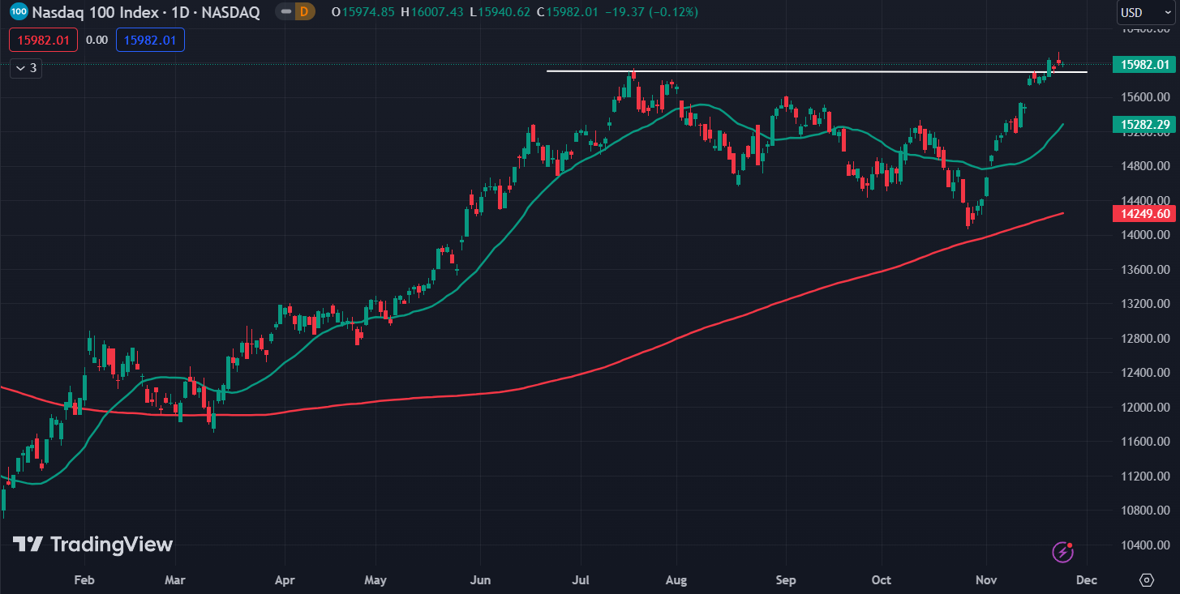Click the Sep label on time axis
1180x594 pixels.
785,580
